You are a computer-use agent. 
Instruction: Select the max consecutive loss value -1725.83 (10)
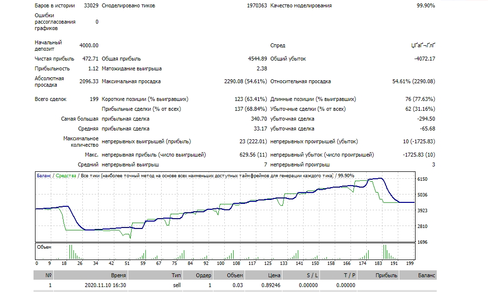pos(419,155)
